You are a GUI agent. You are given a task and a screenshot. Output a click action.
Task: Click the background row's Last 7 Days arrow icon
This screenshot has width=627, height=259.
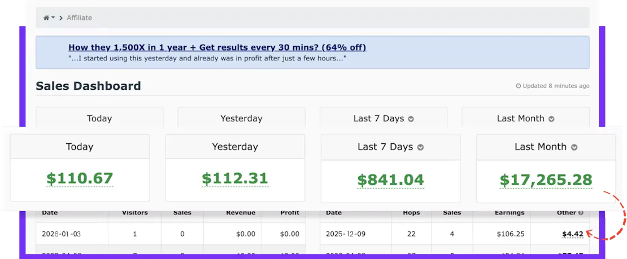tap(411, 119)
